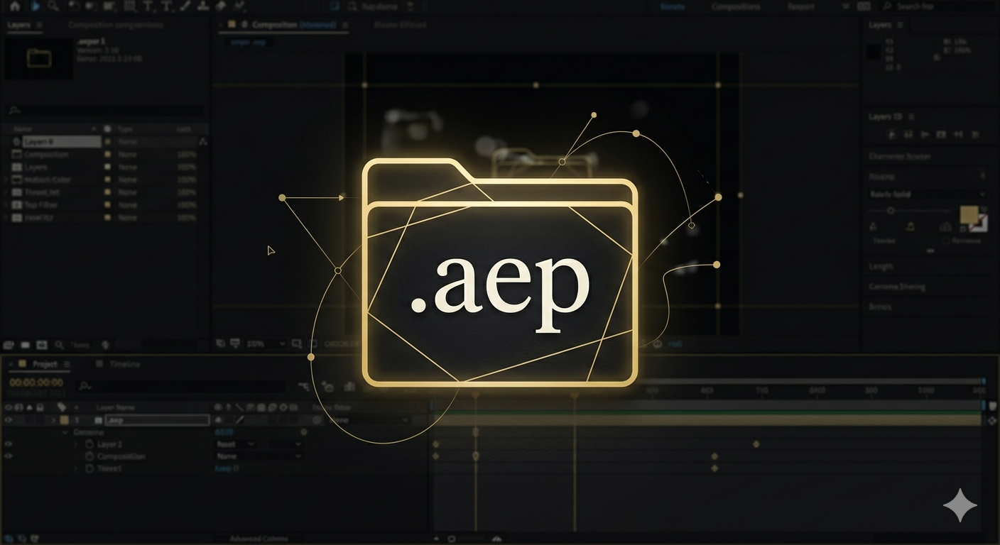Open the Compositions workspace tab at top right
Image resolution: width=1000 pixels, height=545 pixels.
point(735,6)
